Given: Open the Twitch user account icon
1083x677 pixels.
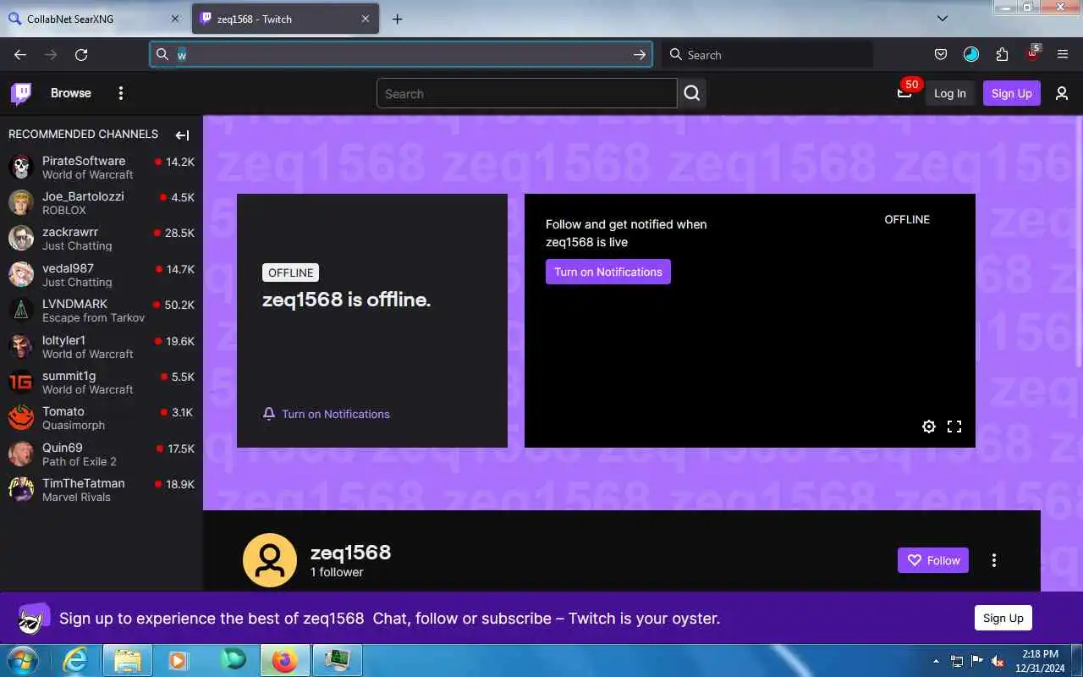Looking at the screenshot, I should [x=1062, y=93].
